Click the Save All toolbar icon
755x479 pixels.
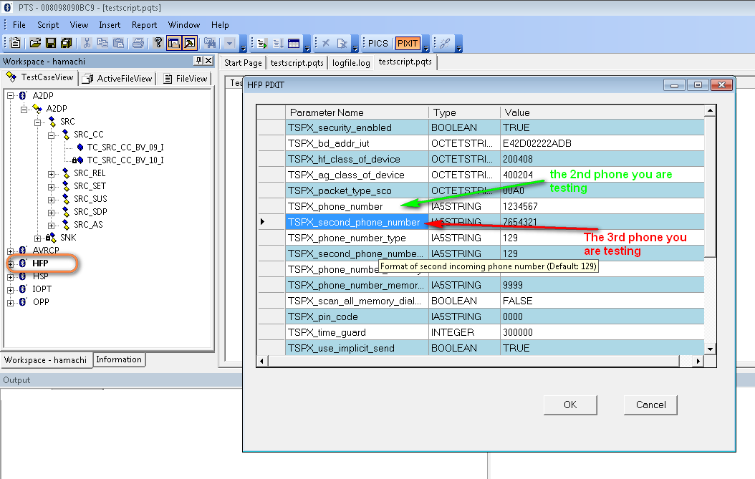67,44
